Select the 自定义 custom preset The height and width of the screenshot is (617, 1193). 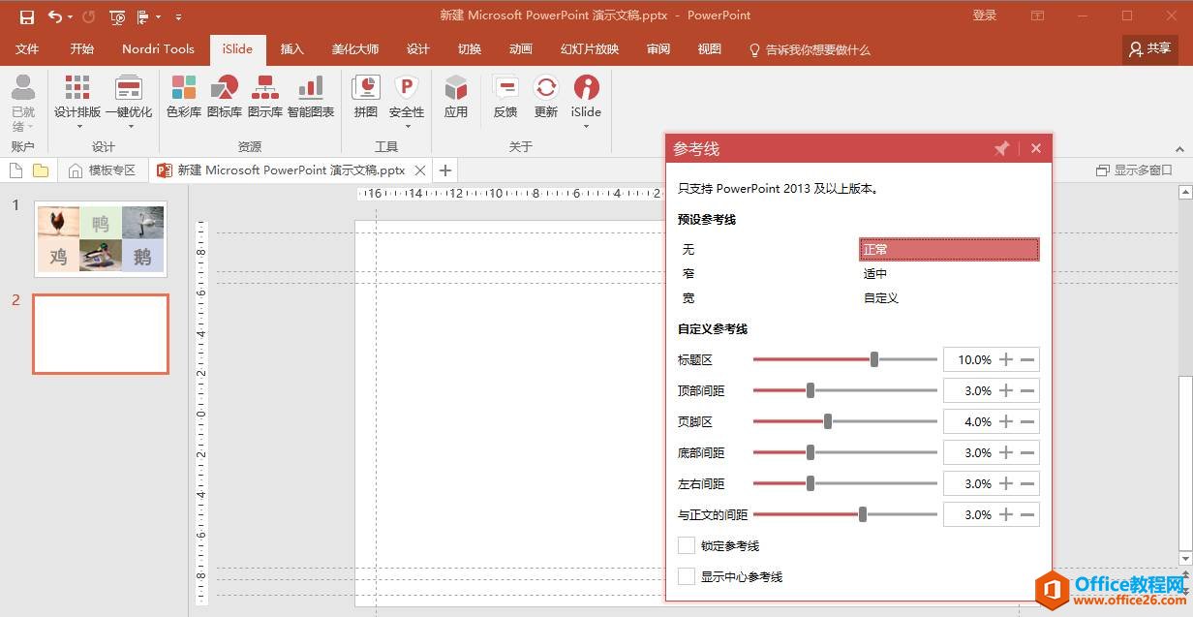[881, 297]
